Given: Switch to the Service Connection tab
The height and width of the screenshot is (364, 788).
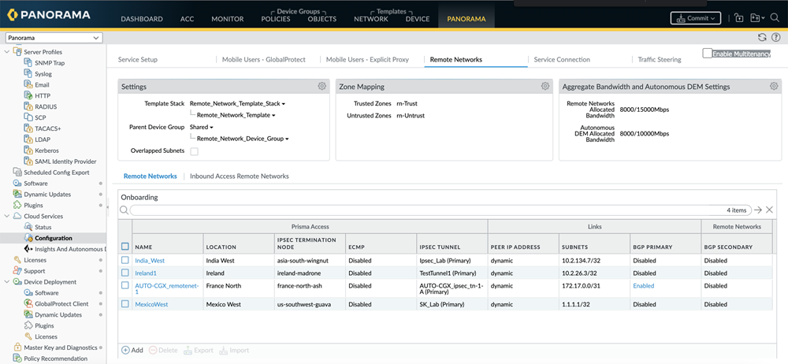Looking at the screenshot, I should coord(562,60).
